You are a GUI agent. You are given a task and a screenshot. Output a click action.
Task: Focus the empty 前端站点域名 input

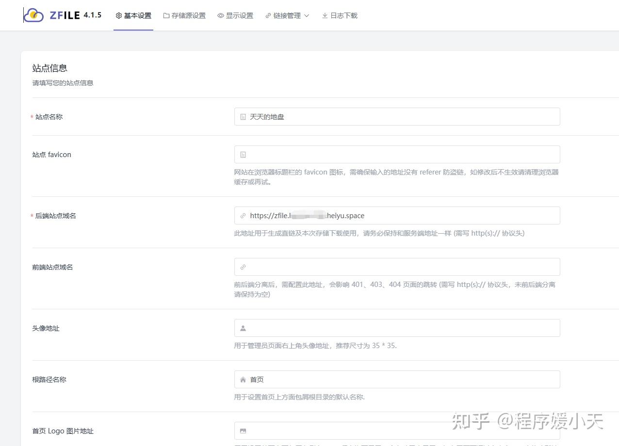(x=397, y=267)
